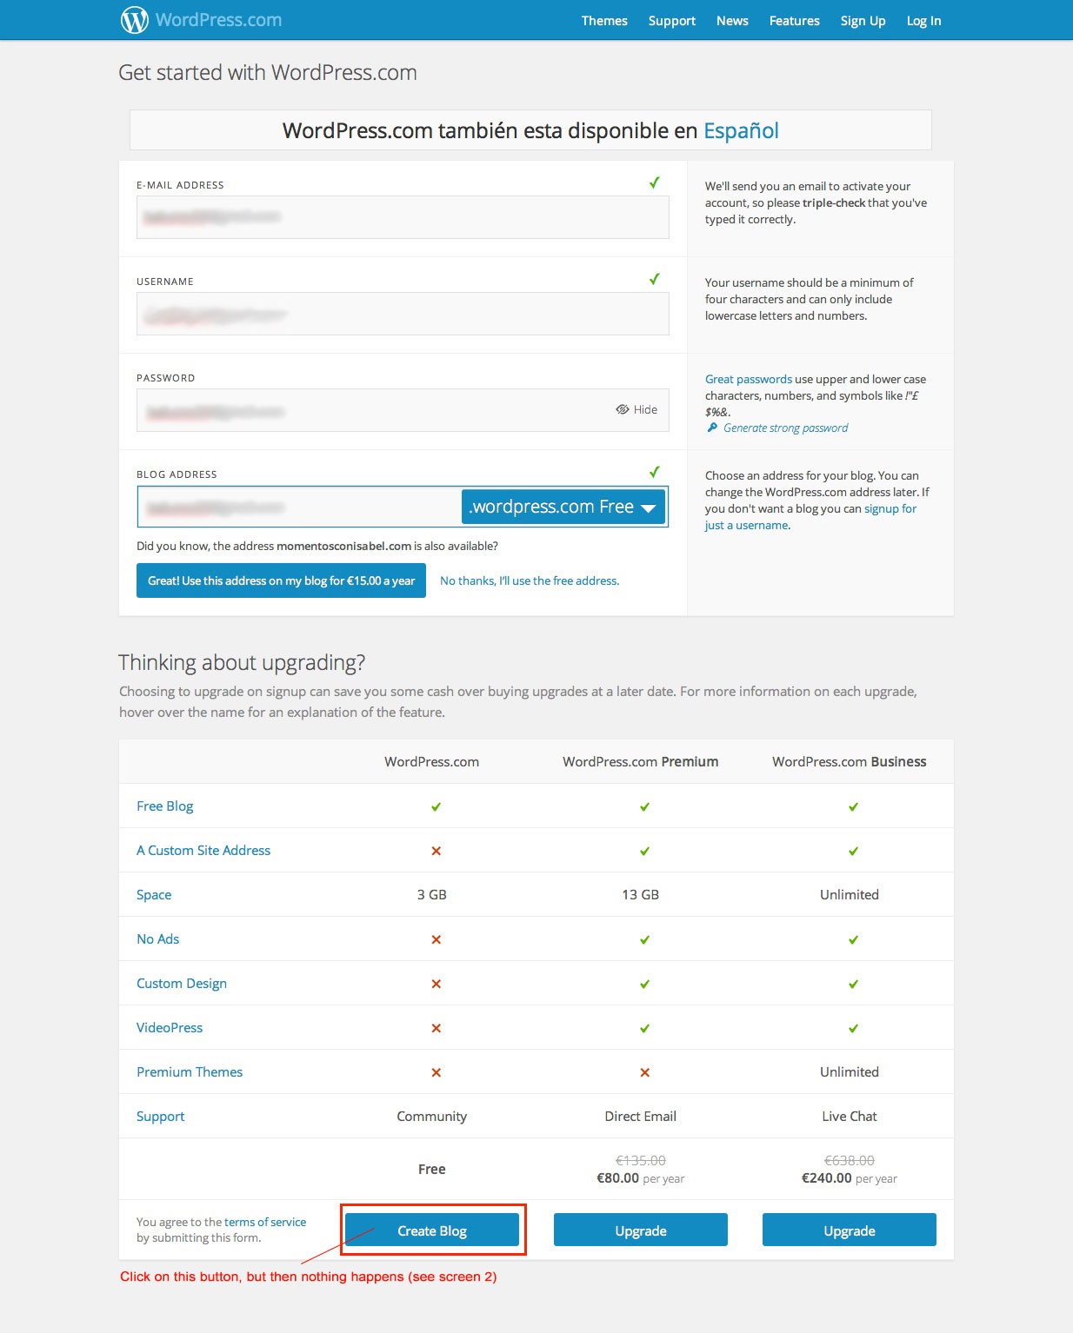Use this address for €15.00 a year

pos(281,580)
